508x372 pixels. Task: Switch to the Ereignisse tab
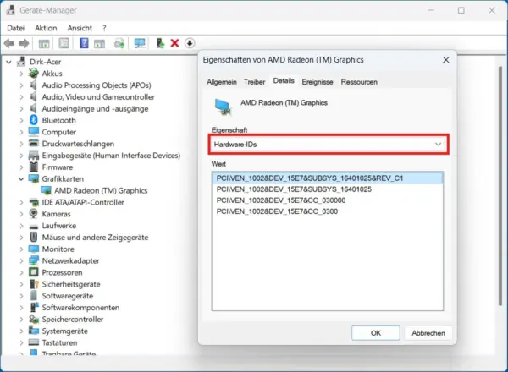[317, 82]
